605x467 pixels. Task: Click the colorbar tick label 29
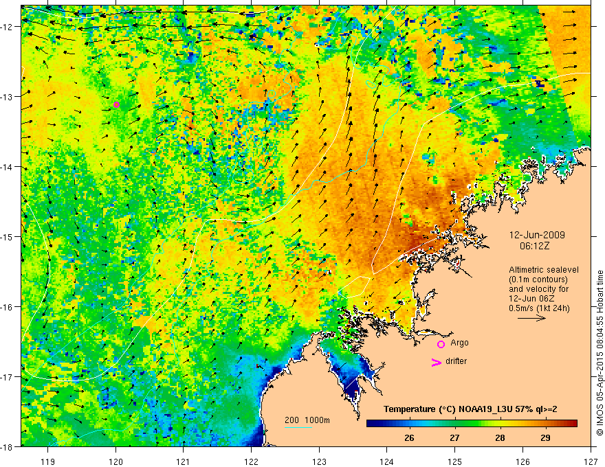[x=545, y=437]
